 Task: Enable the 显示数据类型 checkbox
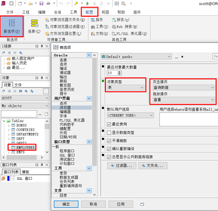109,133
